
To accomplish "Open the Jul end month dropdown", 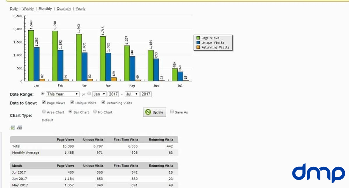I will tap(132, 94).
